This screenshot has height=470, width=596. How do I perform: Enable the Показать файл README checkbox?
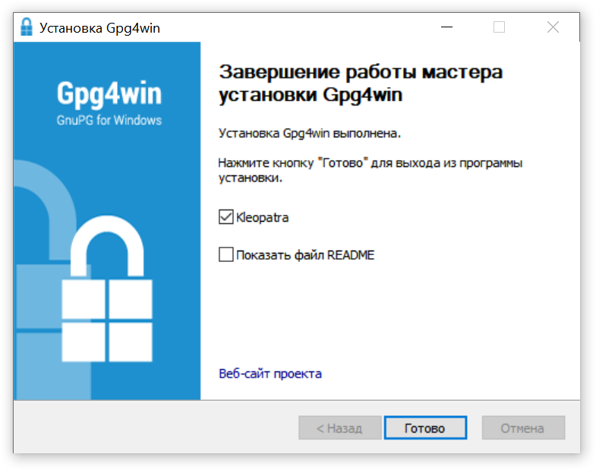tap(225, 254)
